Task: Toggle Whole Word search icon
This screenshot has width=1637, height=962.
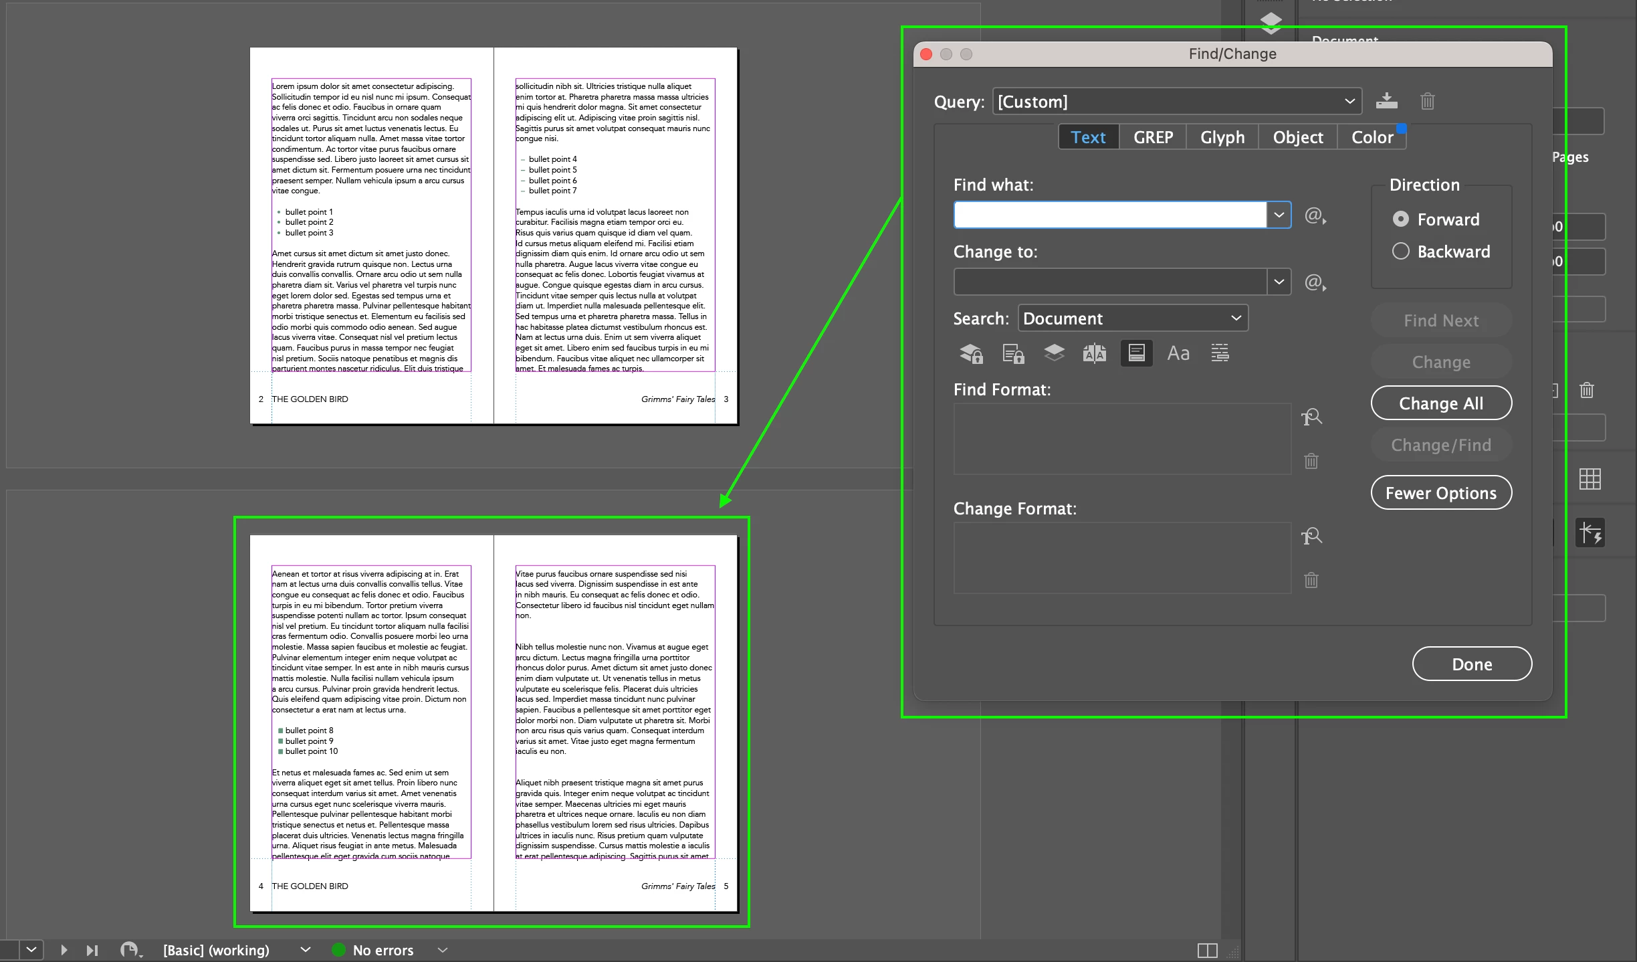Action: [1220, 353]
